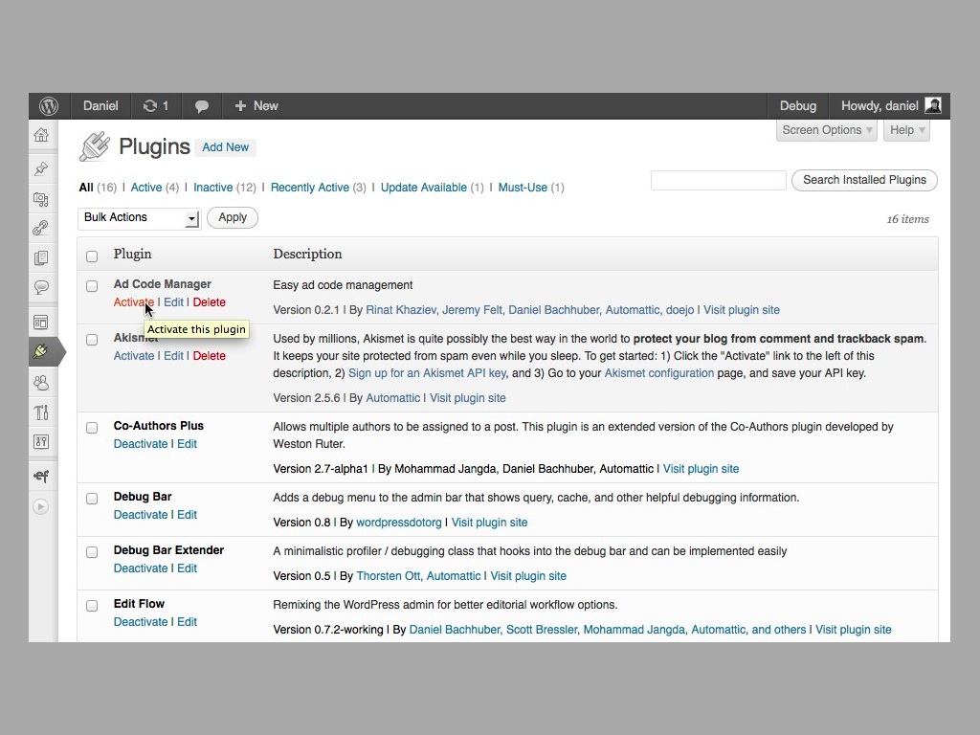Edit the Ad Code Manager plugin
The height and width of the screenshot is (735, 980).
pos(173,302)
